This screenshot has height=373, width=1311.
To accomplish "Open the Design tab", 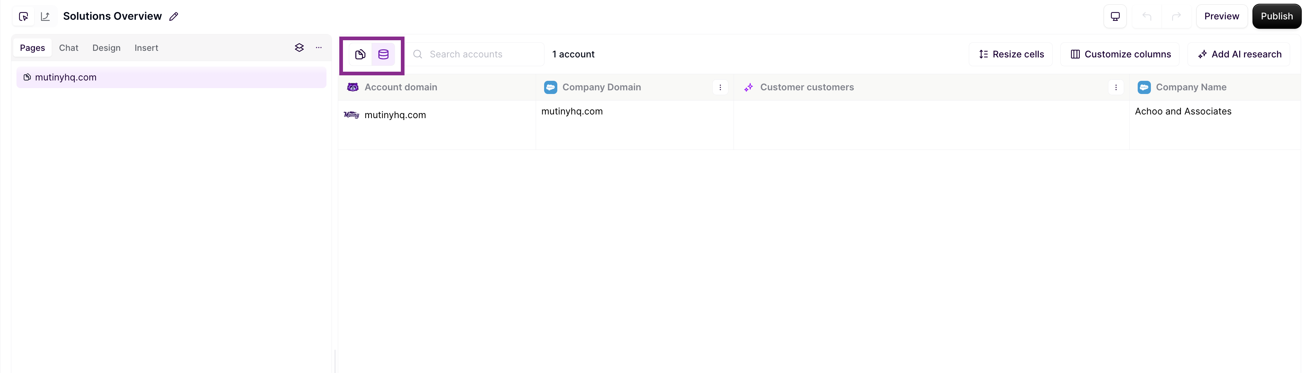I will click(x=106, y=47).
